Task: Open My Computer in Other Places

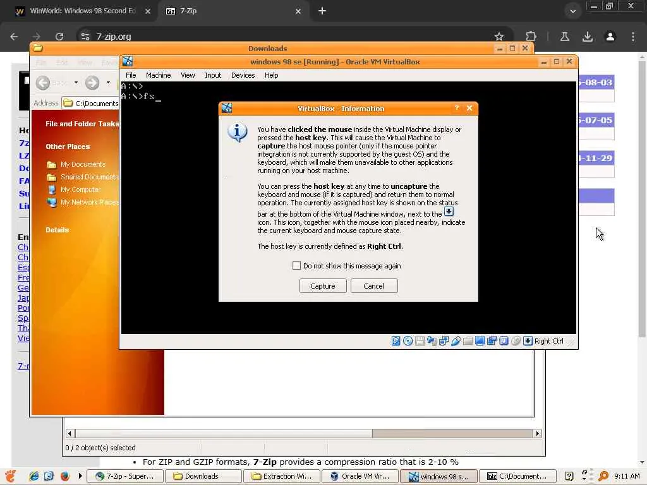Action: (x=80, y=189)
